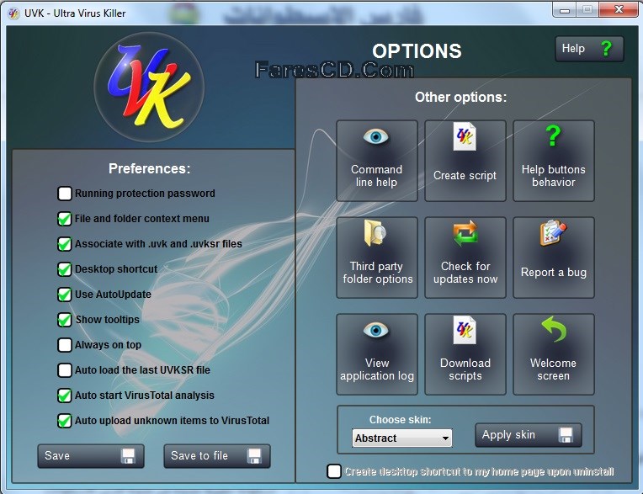Click Command line help button label

(376, 176)
